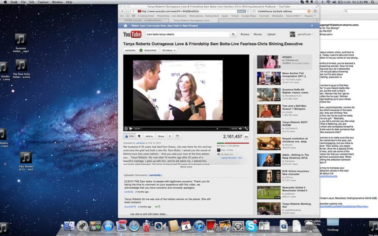Open the File menu
Image resolution: width=378 pixels, height=236 pixels.
tap(23, 2)
